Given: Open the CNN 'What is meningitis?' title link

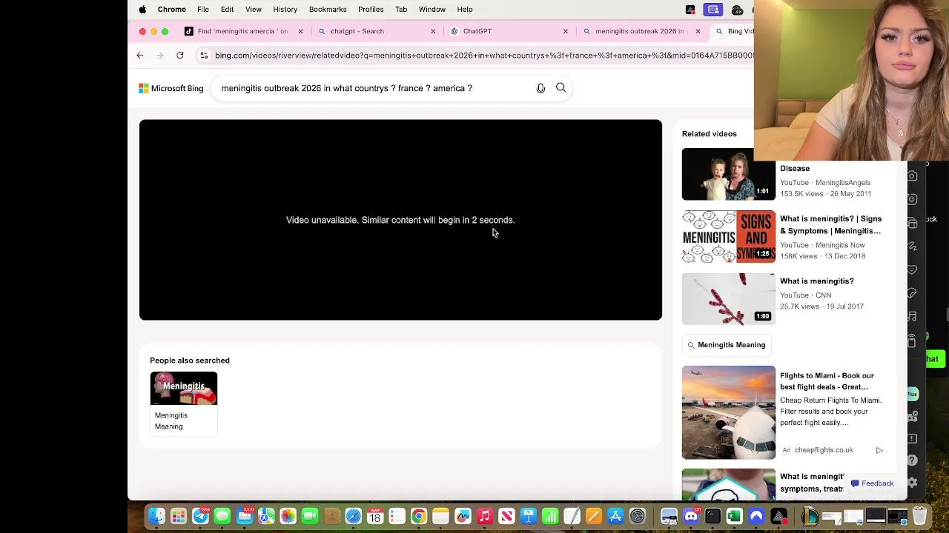Looking at the screenshot, I should click(816, 281).
